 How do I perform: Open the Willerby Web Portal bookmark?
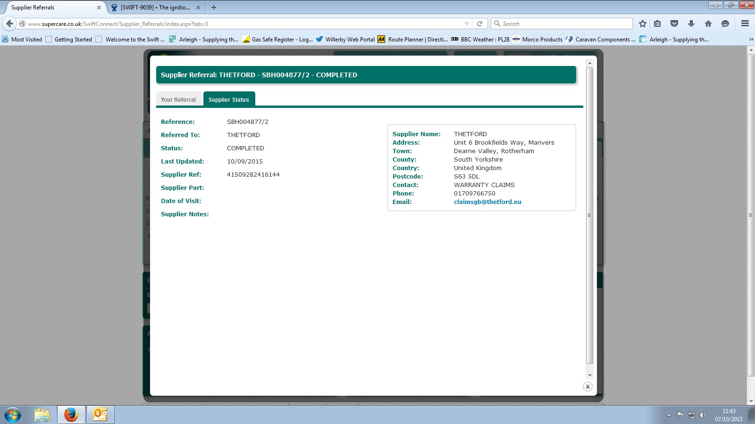tap(345, 40)
